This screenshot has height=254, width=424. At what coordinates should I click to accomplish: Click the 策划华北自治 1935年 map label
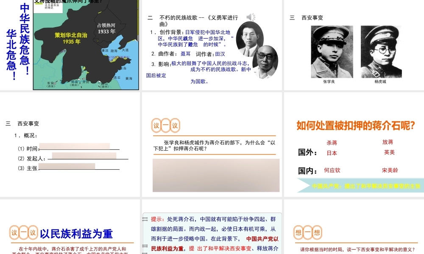pos(71,39)
